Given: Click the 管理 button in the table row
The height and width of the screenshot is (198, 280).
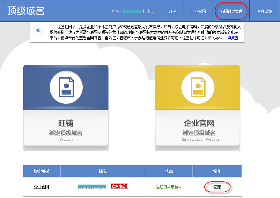Looking at the screenshot, I should click(217, 187).
